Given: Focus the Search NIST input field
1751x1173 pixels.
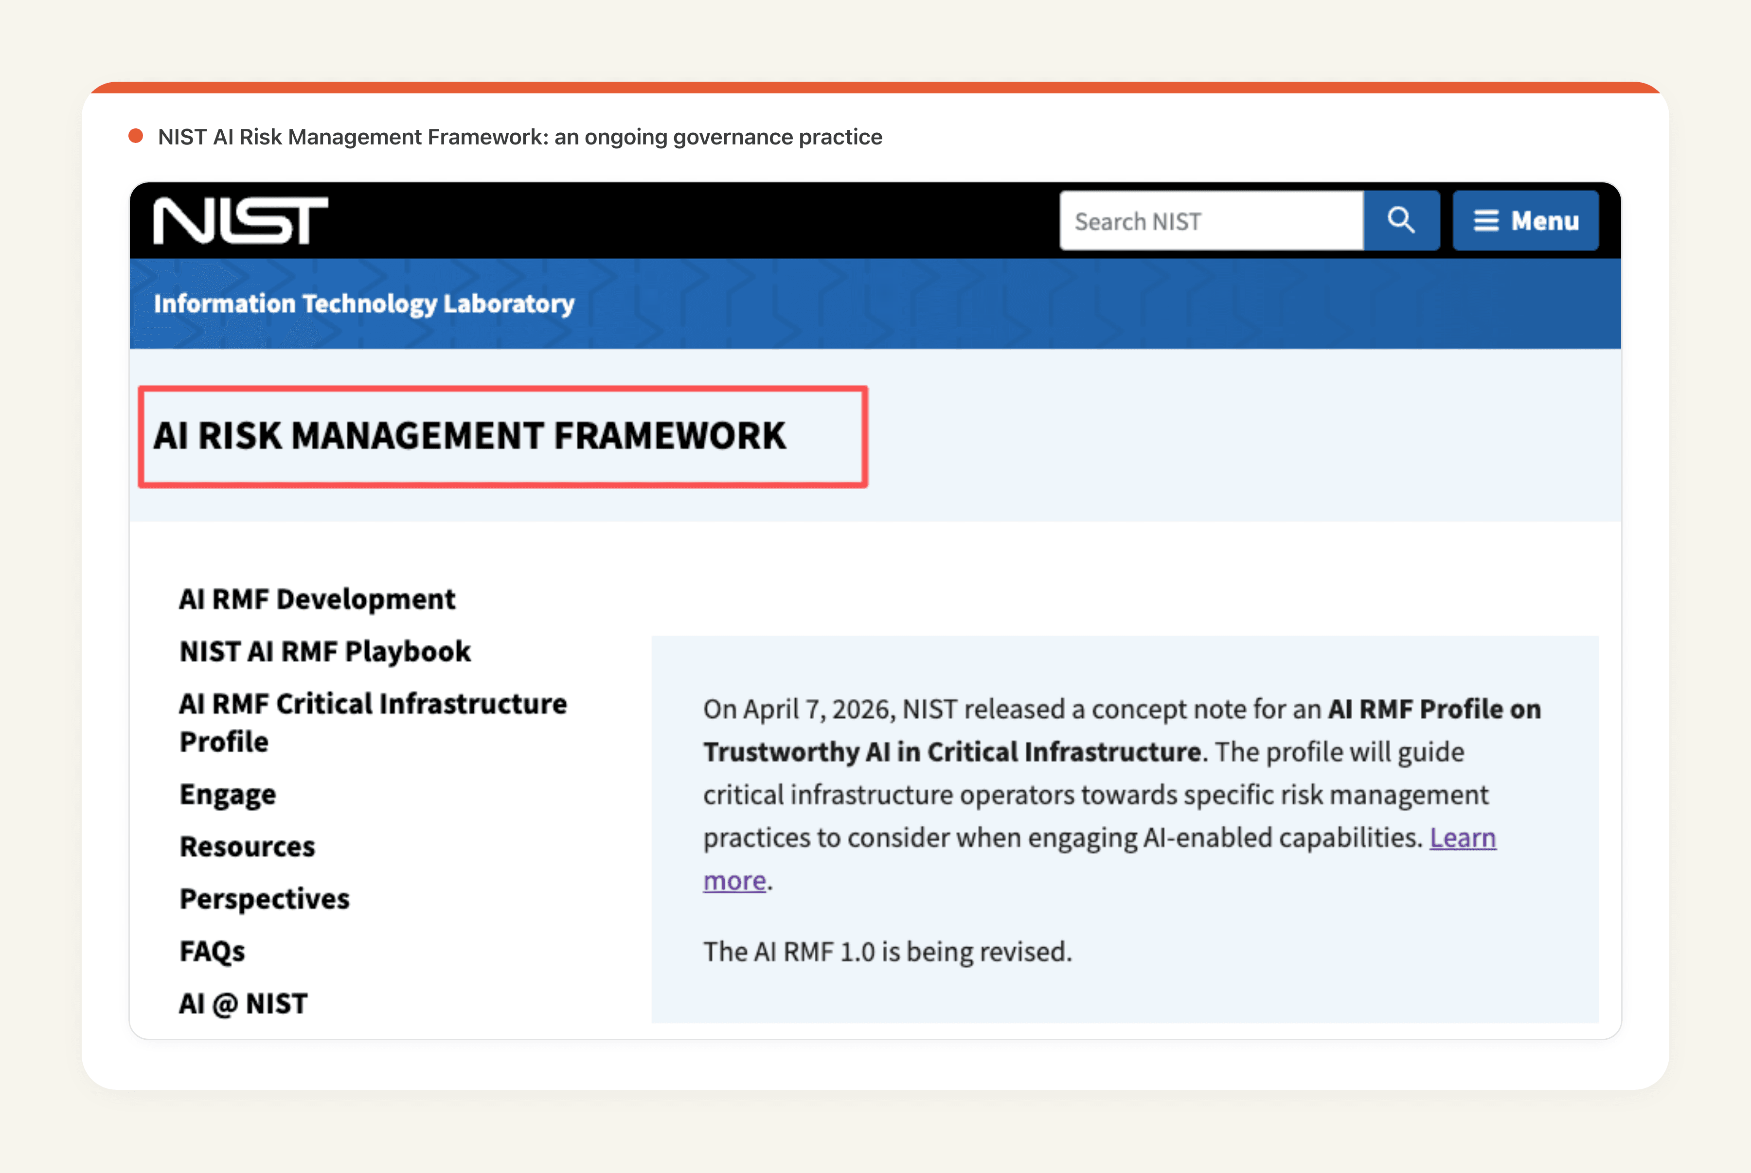Looking at the screenshot, I should coord(1211,221).
